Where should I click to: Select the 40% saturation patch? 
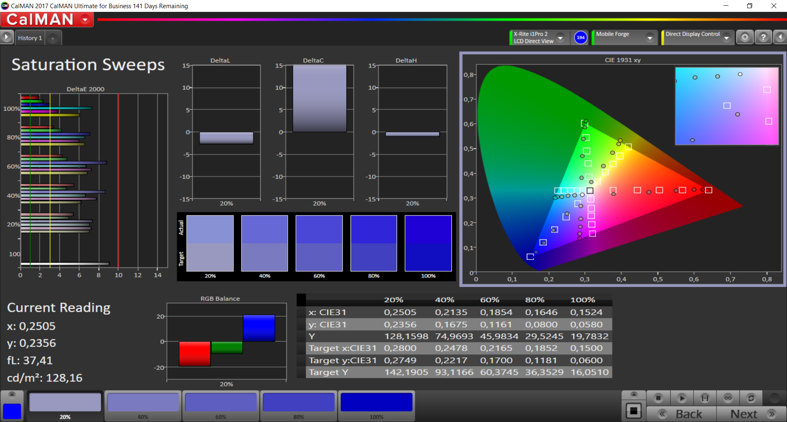point(143,406)
